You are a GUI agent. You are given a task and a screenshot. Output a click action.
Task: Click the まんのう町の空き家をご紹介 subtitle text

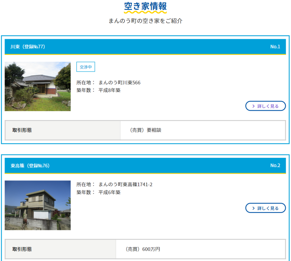(145, 21)
